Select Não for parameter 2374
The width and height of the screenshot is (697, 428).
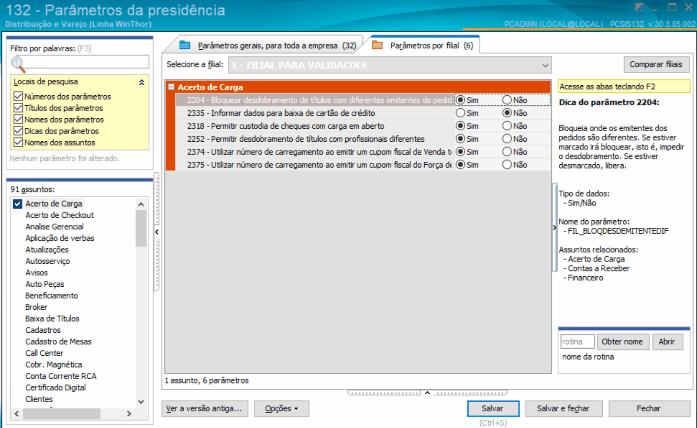[x=507, y=152]
